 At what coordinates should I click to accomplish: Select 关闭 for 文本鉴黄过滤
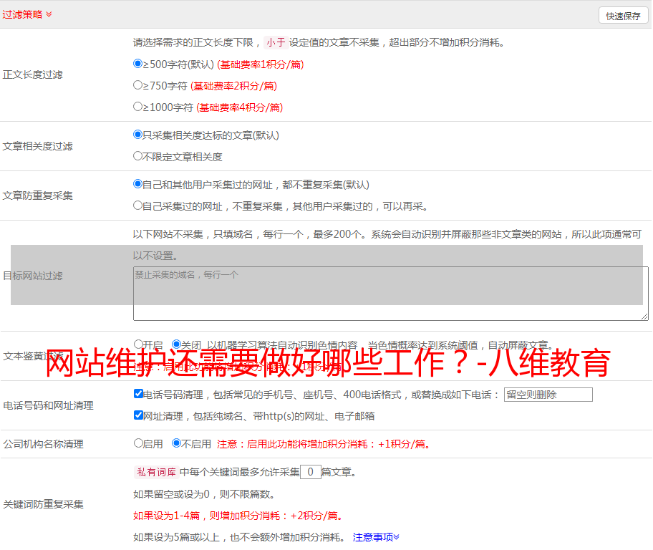point(176,344)
